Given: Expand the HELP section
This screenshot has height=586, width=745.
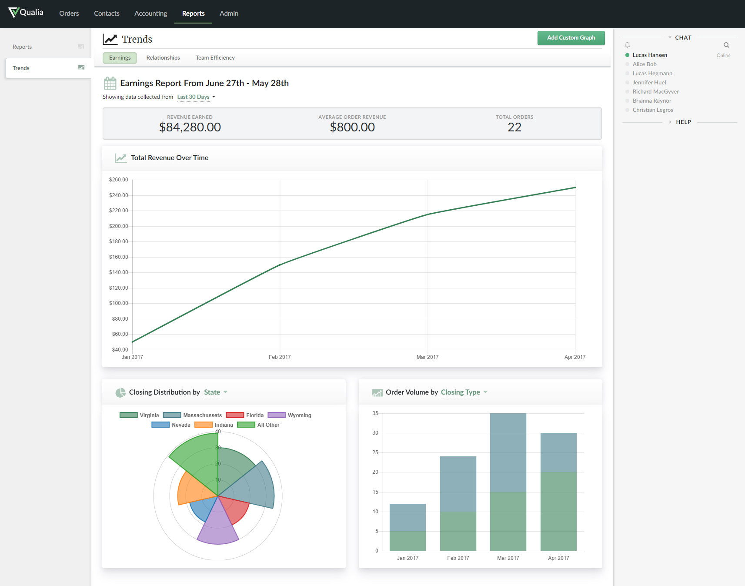Looking at the screenshot, I should pyautogui.click(x=683, y=122).
